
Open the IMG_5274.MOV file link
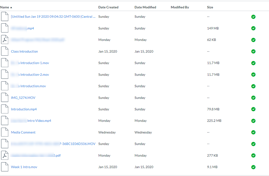point(23,98)
